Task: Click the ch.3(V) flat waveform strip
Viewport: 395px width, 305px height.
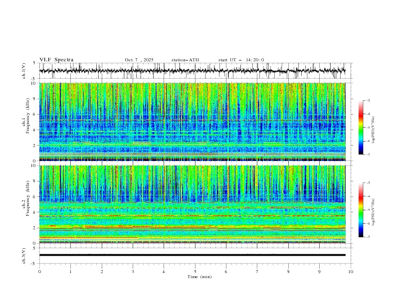Action: 195,255
